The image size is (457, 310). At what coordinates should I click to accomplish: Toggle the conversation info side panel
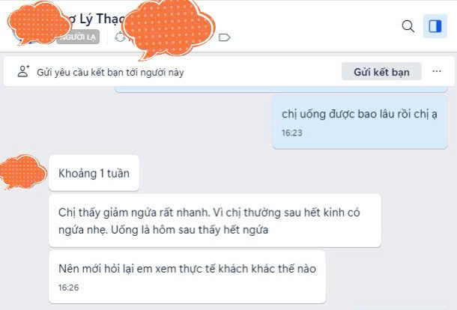435,26
